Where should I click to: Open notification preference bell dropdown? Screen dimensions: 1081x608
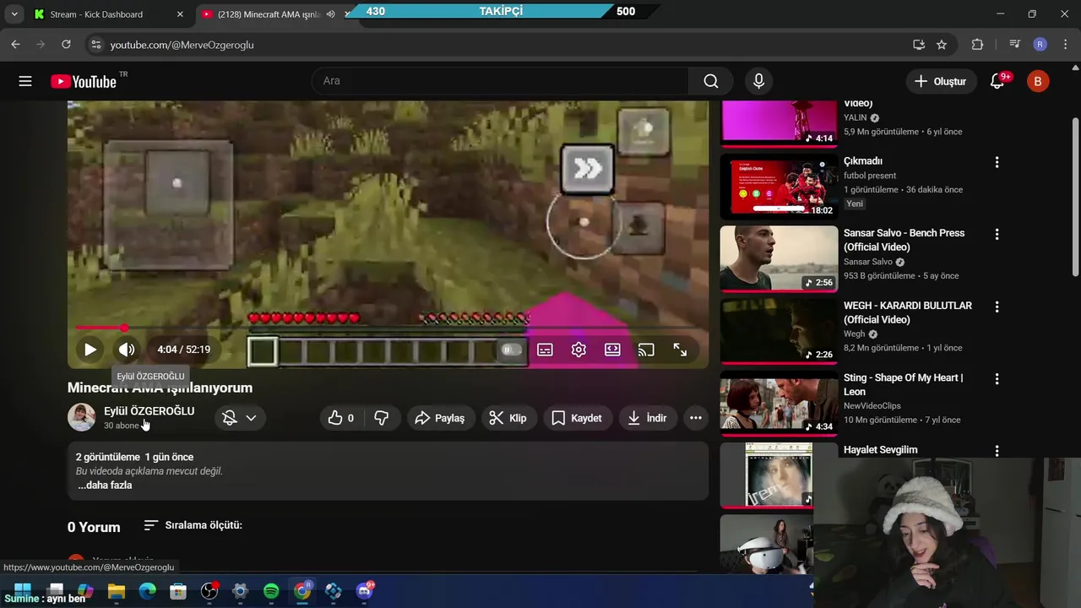[239, 418]
